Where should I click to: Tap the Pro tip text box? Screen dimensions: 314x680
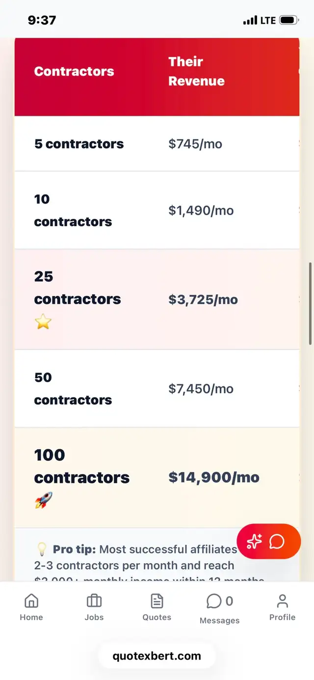pyautogui.click(x=137, y=565)
